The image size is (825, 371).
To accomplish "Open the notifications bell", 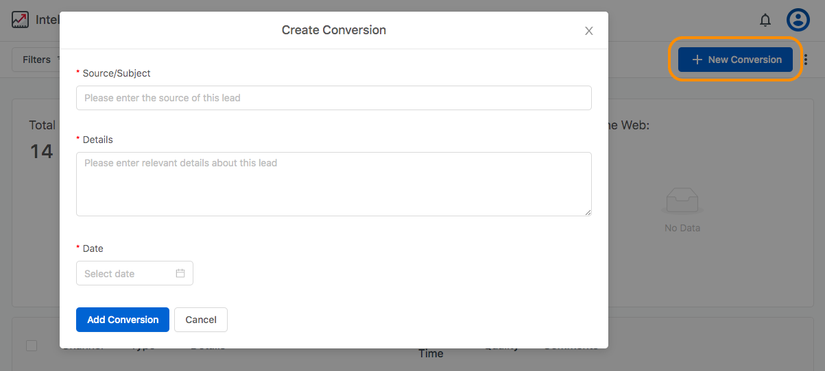I will tap(765, 21).
